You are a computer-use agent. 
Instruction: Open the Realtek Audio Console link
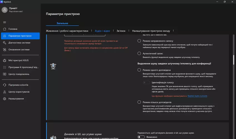pos(197,96)
